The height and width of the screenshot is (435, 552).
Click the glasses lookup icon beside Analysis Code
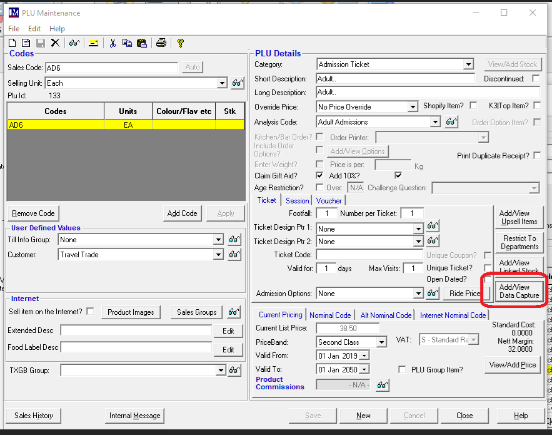pyautogui.click(x=451, y=122)
